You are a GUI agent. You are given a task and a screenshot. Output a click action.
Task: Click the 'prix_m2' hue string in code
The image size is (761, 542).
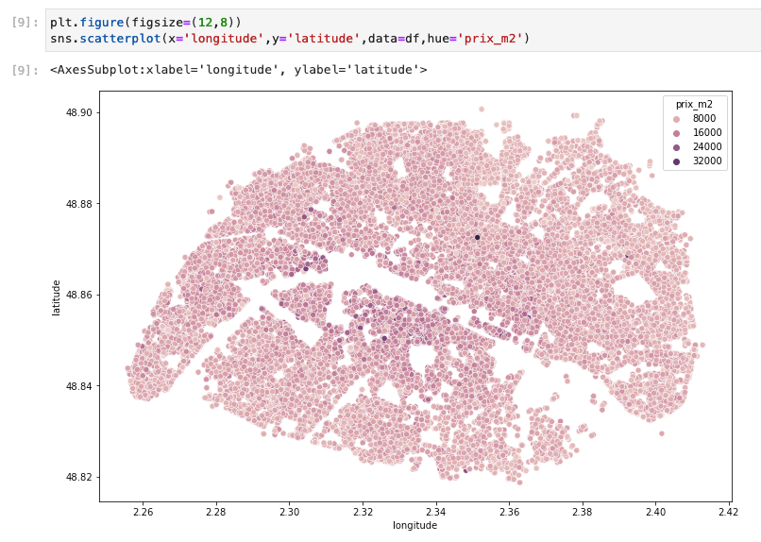coord(490,39)
